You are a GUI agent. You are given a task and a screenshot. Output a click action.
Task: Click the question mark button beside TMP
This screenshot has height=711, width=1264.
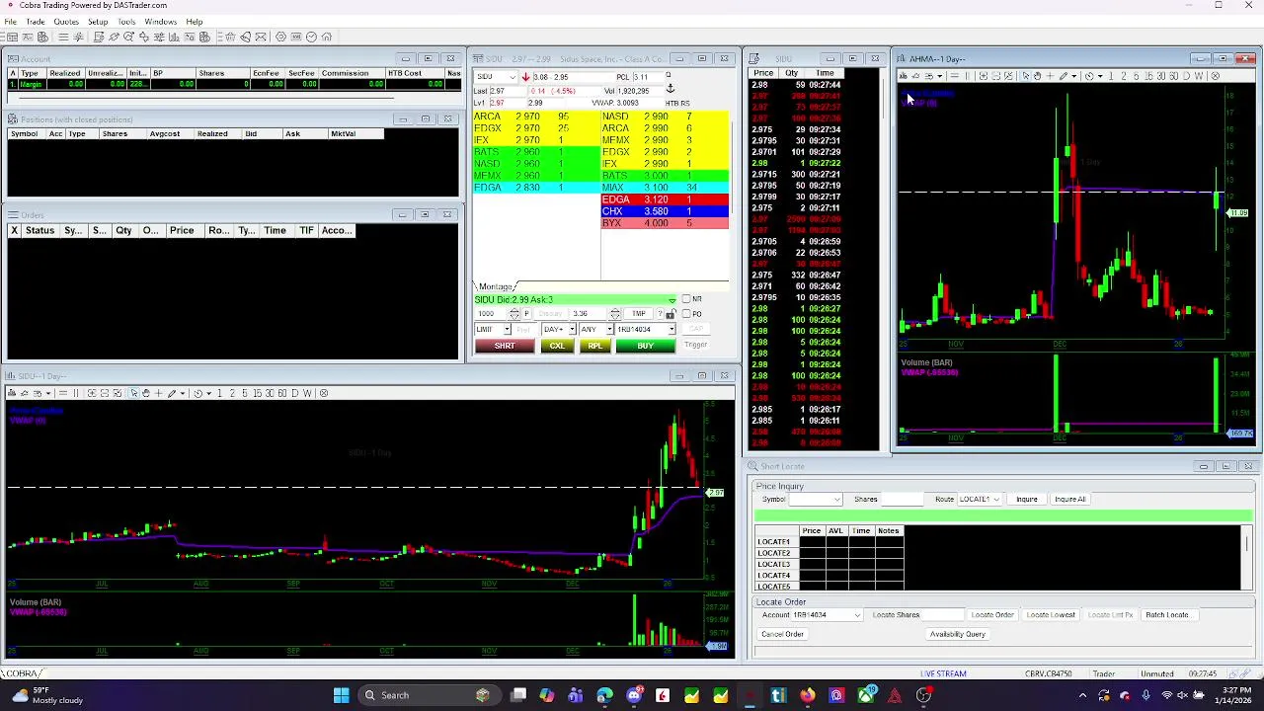pos(660,313)
